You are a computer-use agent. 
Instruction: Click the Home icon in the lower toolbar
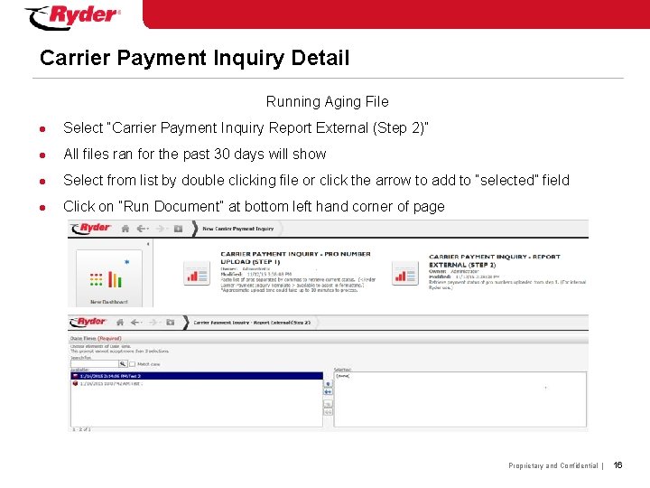click(x=120, y=322)
